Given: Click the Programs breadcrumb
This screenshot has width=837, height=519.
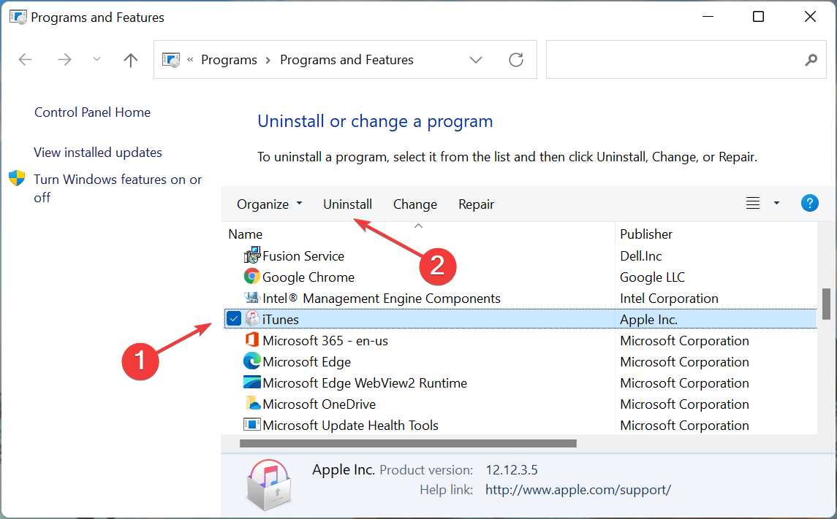Looking at the screenshot, I should tap(229, 60).
